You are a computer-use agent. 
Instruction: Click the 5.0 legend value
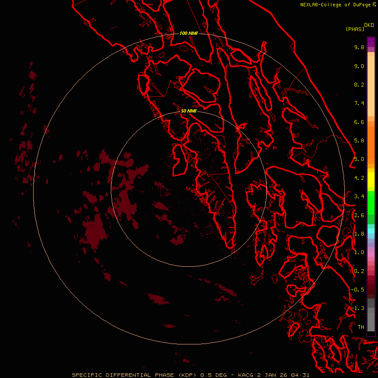pos(359,159)
